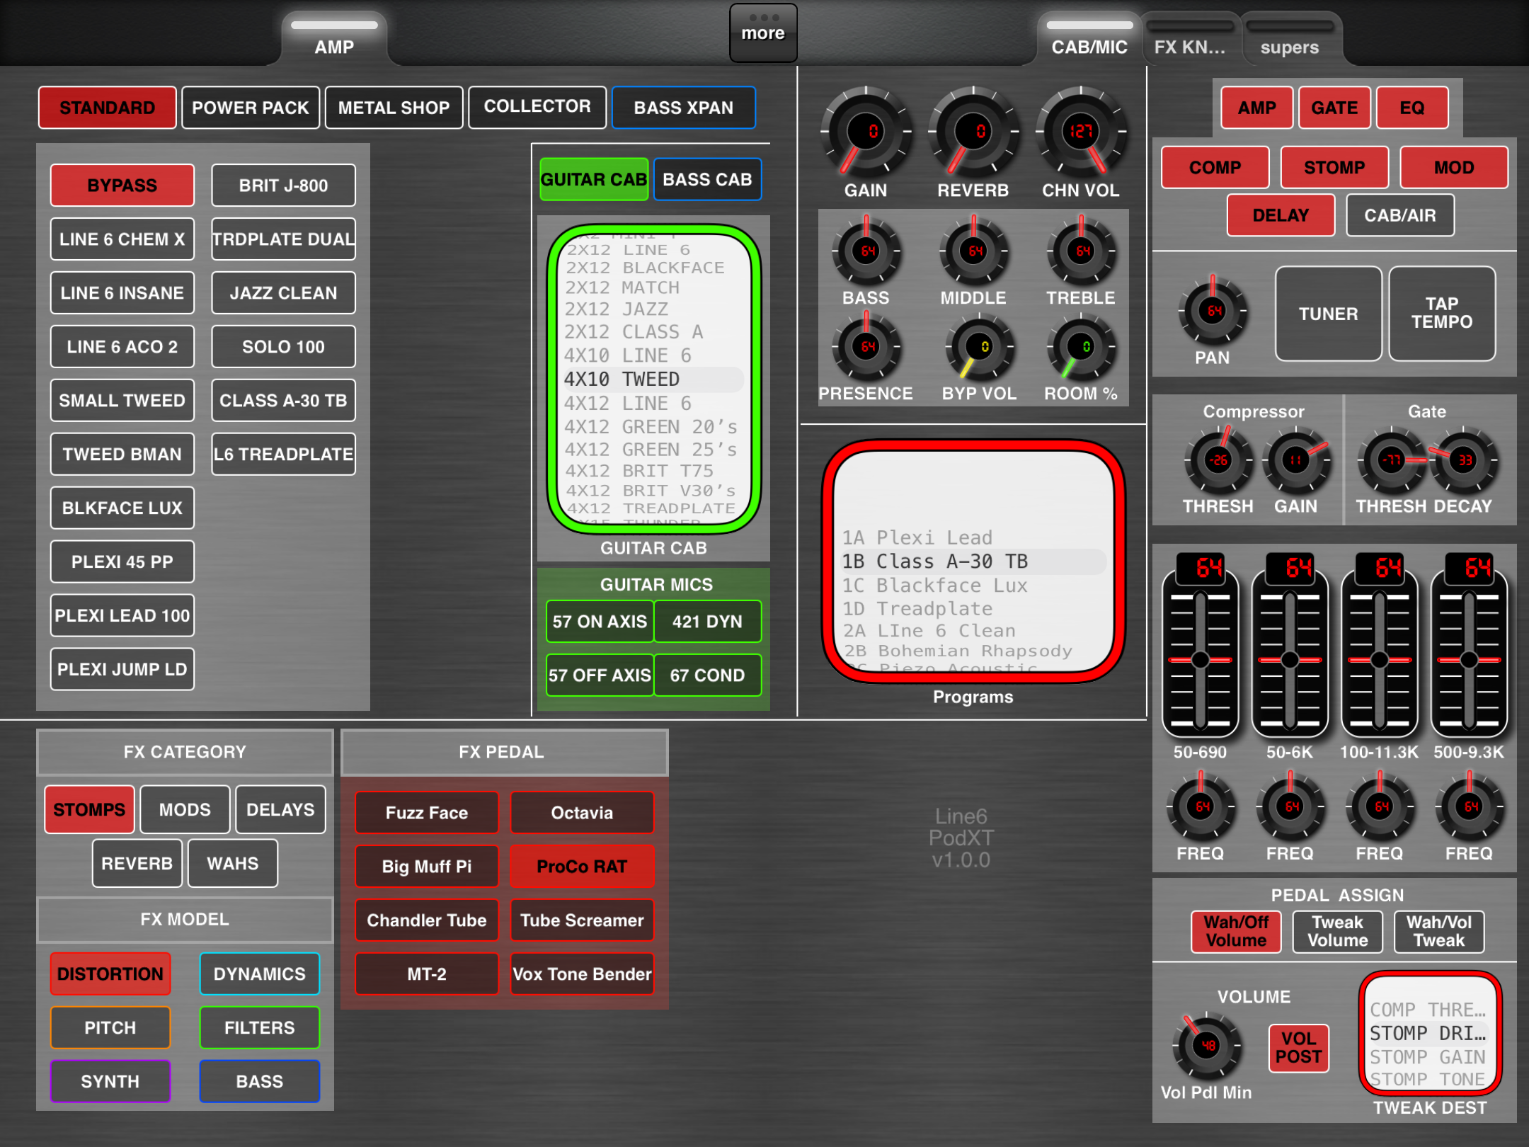
Task: Click the FREQ knob under 50-6K
Action: (x=1290, y=807)
